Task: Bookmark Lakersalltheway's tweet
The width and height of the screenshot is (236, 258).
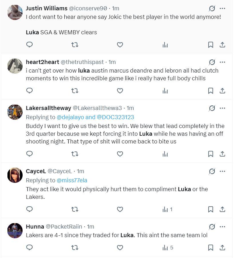Action: (211, 154)
